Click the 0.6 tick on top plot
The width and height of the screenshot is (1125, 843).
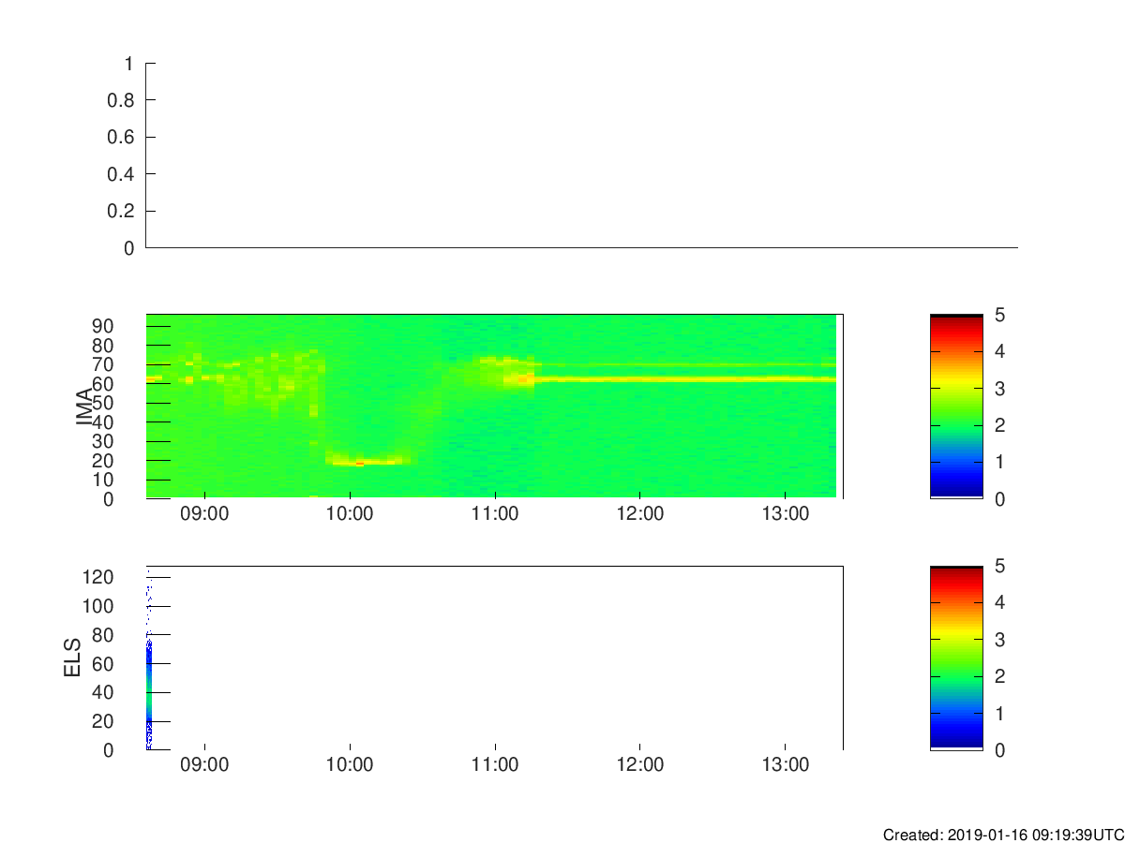[123, 137]
